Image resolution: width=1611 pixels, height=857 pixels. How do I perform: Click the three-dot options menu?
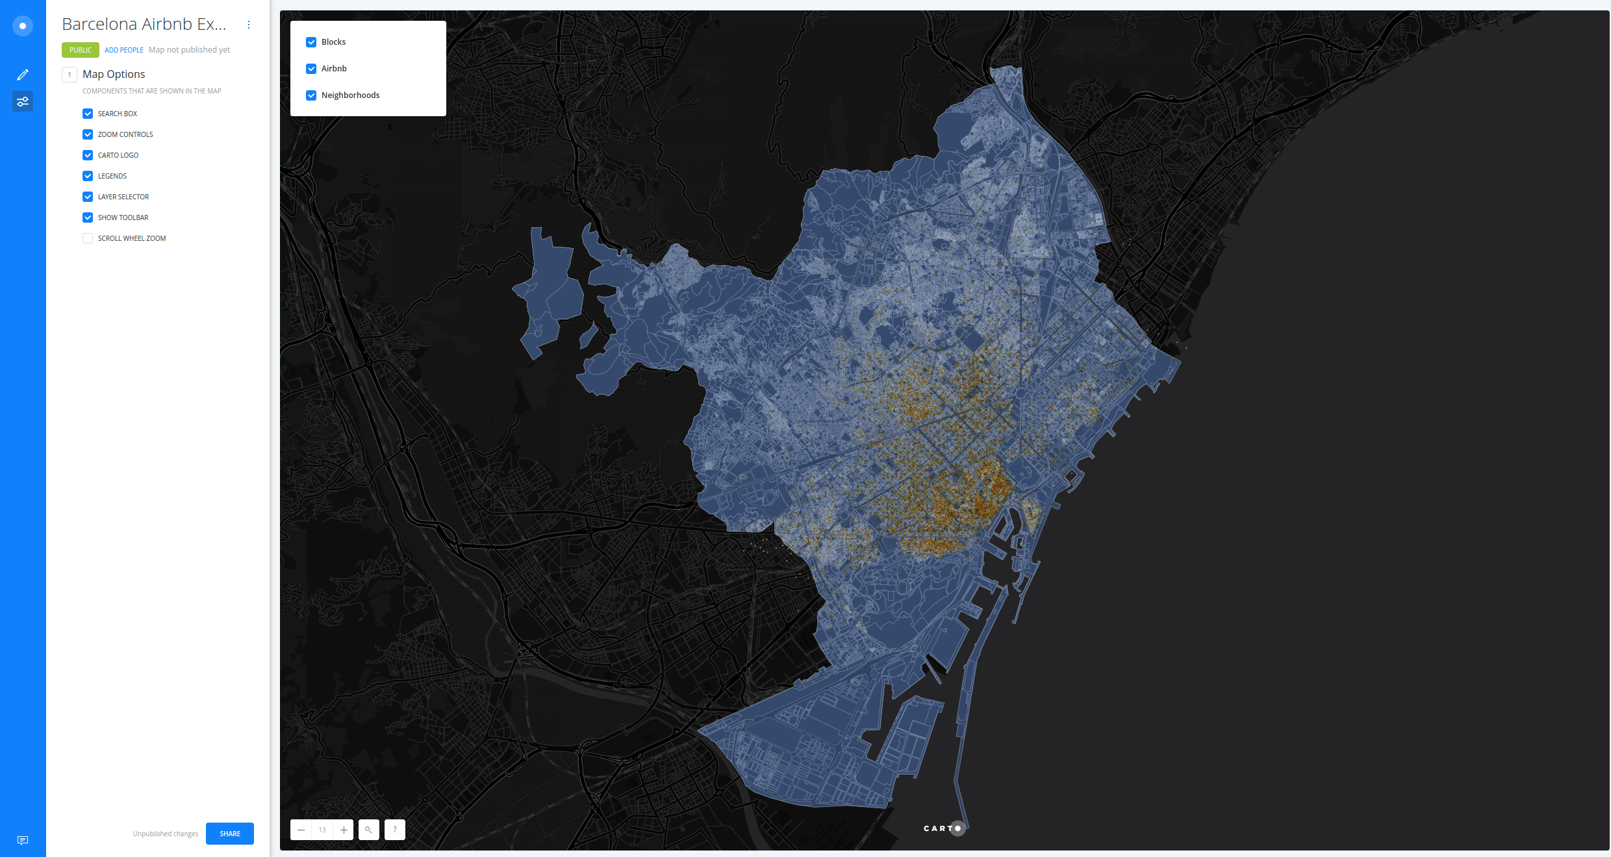248,25
